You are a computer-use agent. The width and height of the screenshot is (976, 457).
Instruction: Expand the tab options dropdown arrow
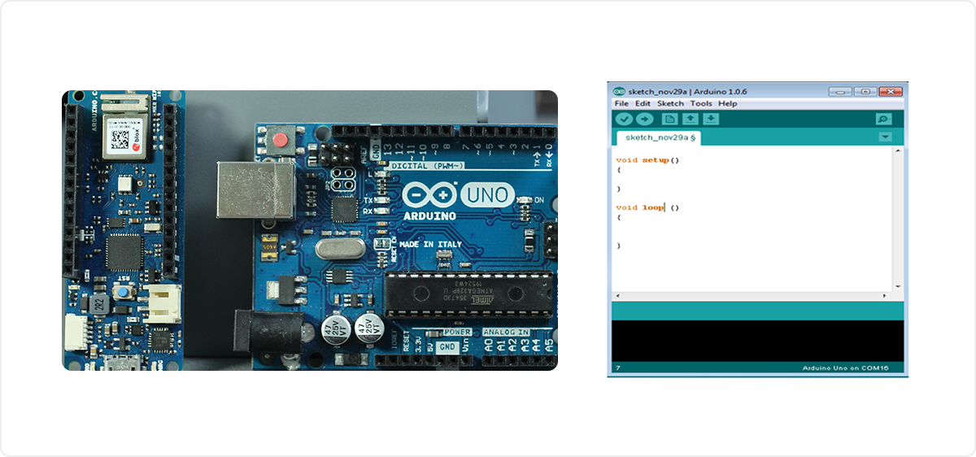[885, 137]
